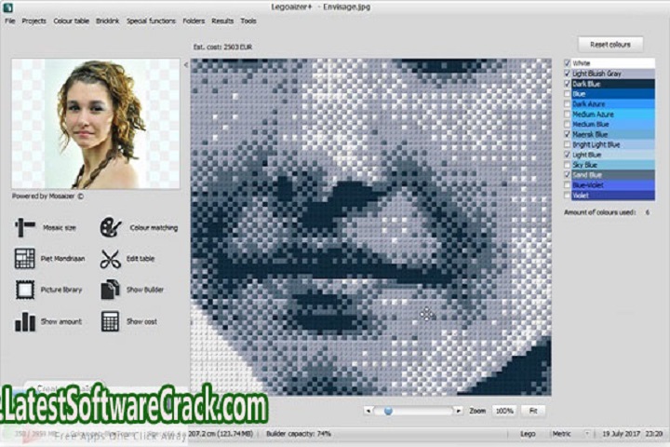
Task: Enable the Bright Light Blue checkbox
Action: pos(568,144)
